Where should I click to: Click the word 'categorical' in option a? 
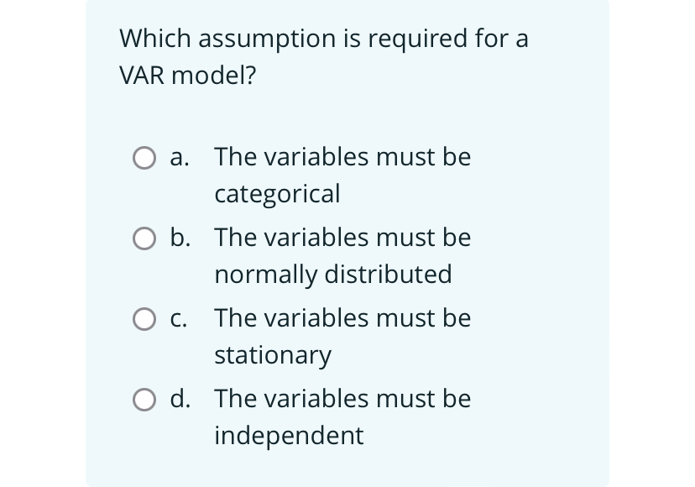coord(277,194)
